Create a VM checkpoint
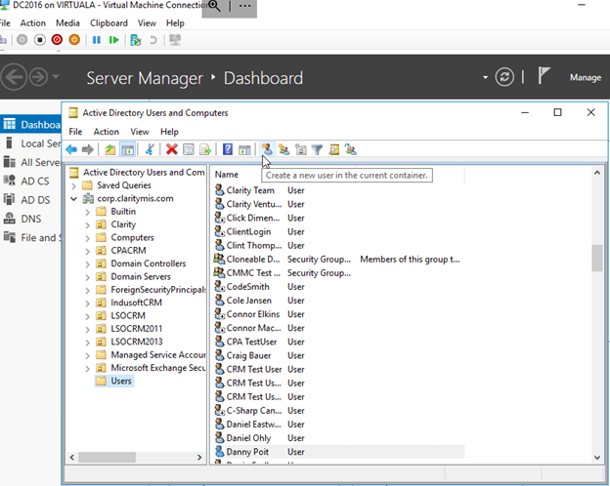610x486 pixels. click(135, 40)
